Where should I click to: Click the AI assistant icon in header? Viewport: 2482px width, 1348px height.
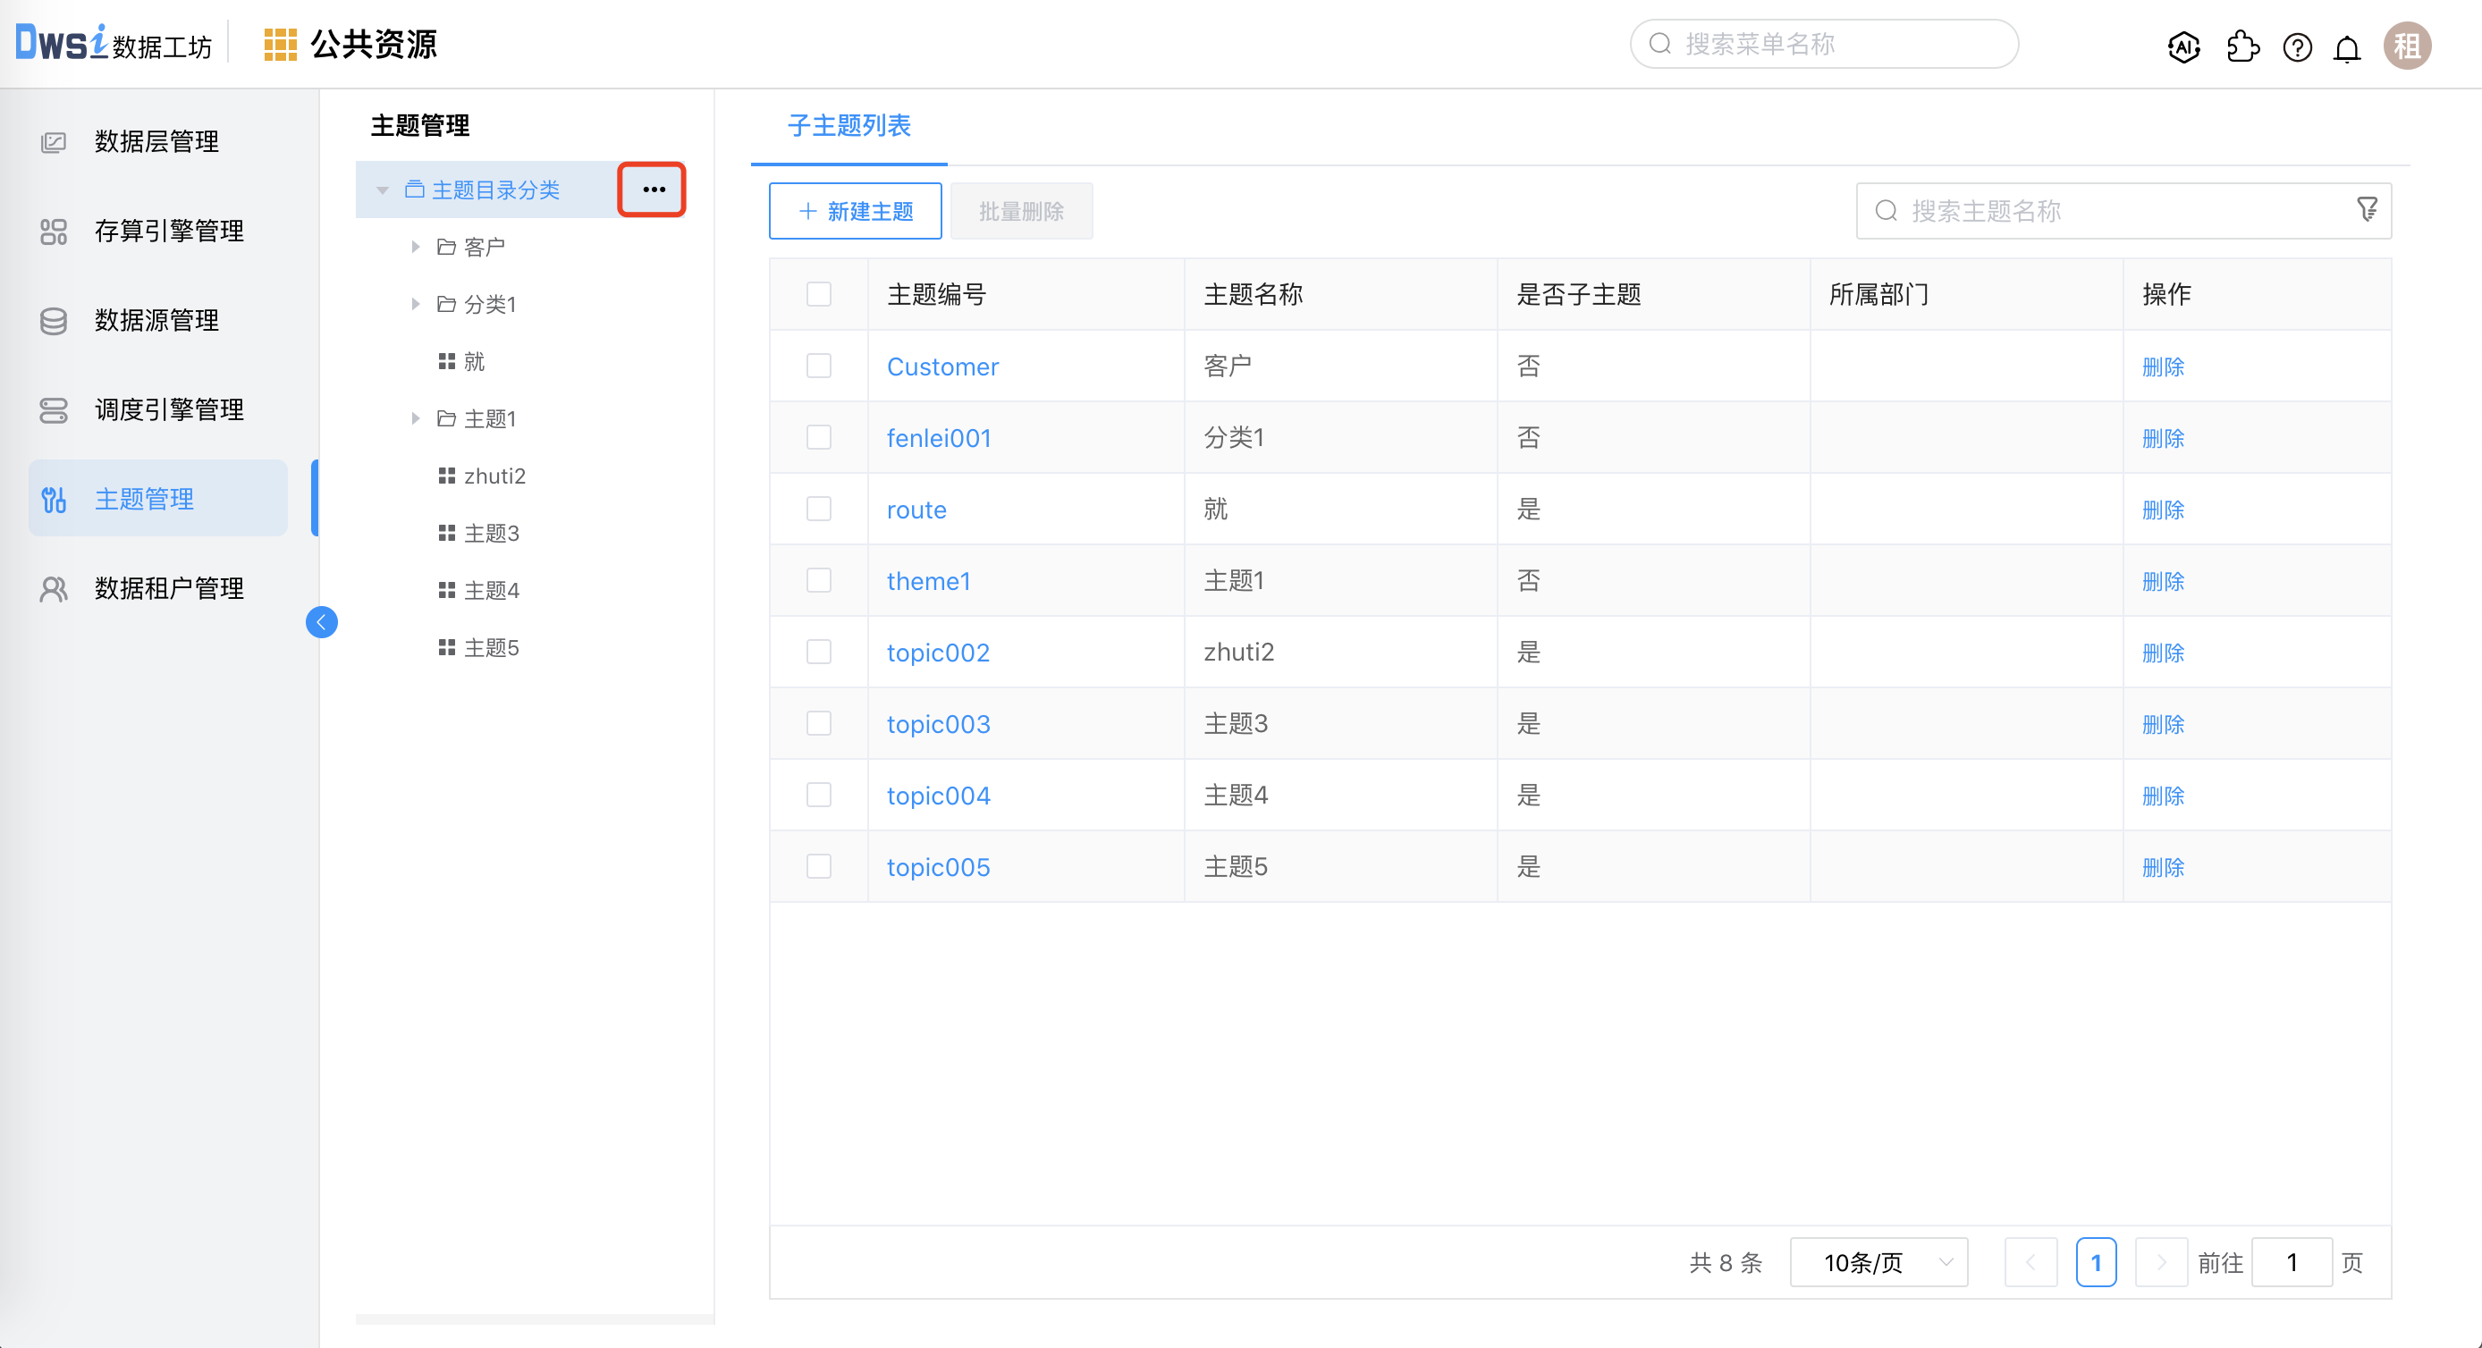[x=2183, y=46]
